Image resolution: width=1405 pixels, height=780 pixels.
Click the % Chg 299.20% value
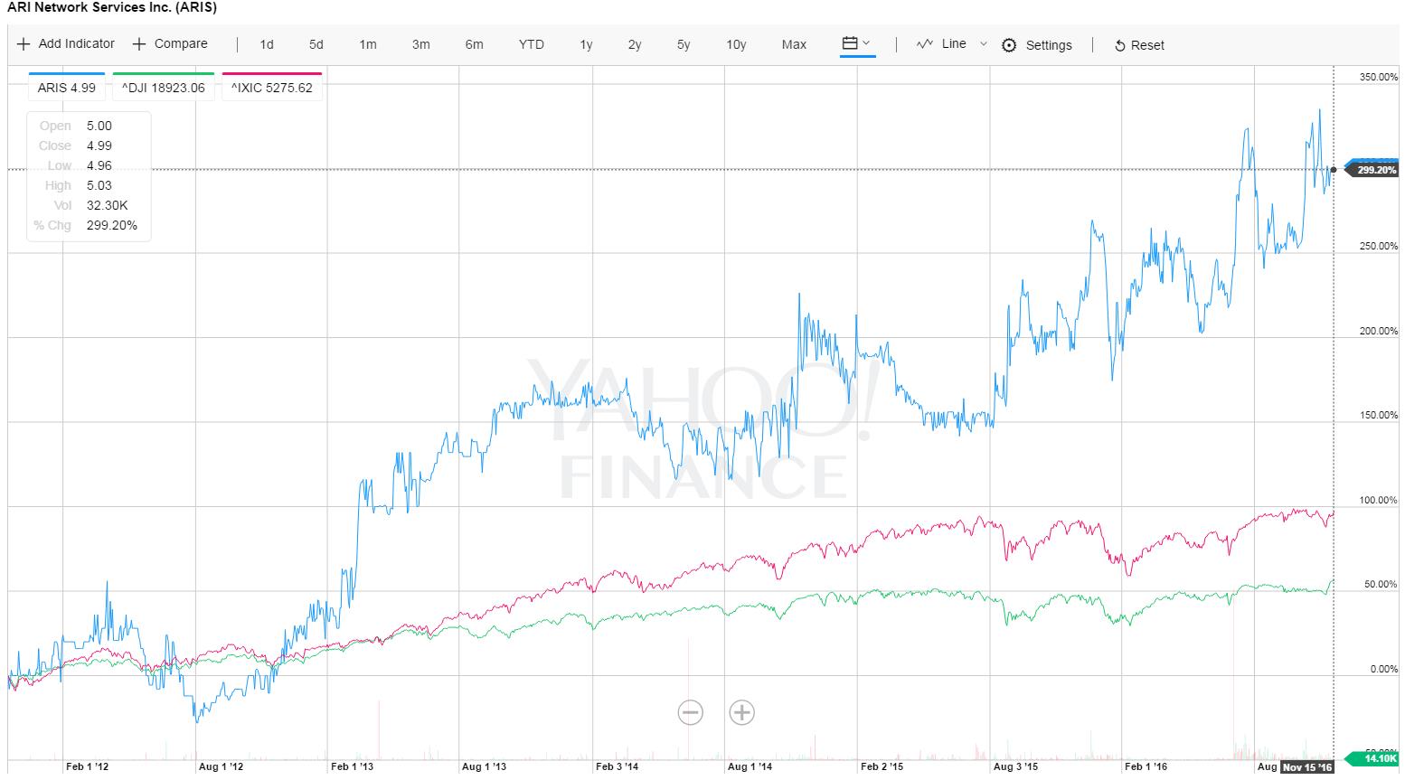pos(112,225)
